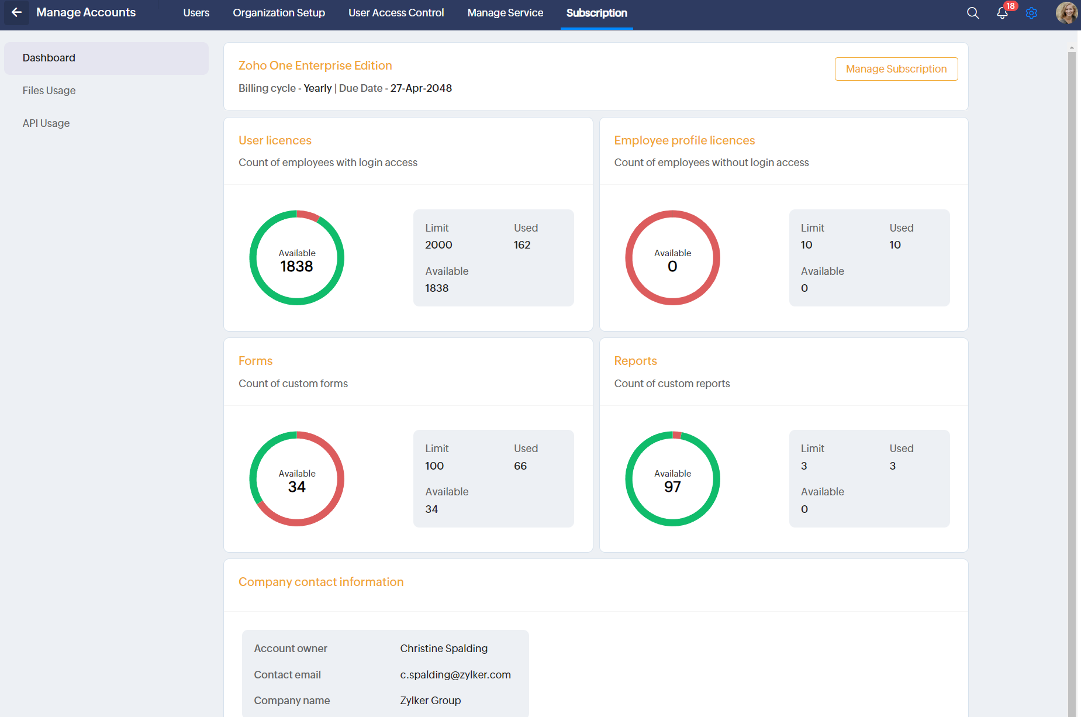The height and width of the screenshot is (717, 1081).
Task: Open notifications bell with 18 badge
Action: [x=1002, y=13]
